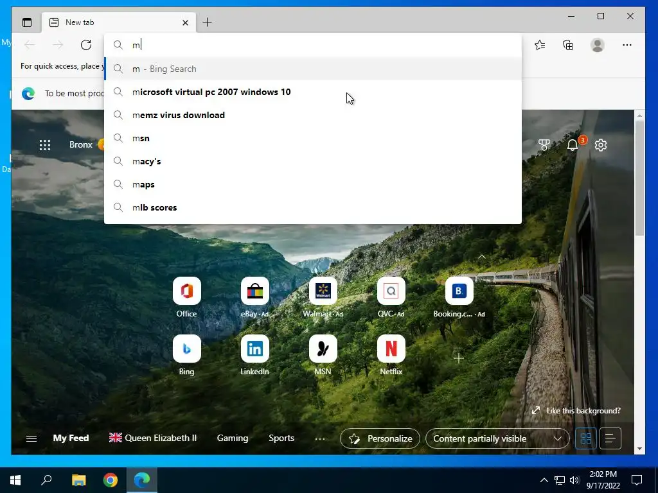This screenshot has height=493, width=658.
Task: Add a quick link with plus
Action: click(x=459, y=358)
